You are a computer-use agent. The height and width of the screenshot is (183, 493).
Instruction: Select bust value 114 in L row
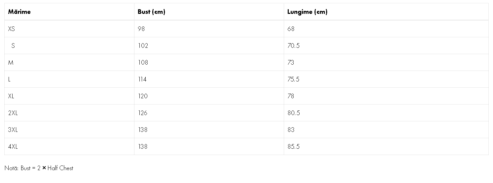pos(142,79)
